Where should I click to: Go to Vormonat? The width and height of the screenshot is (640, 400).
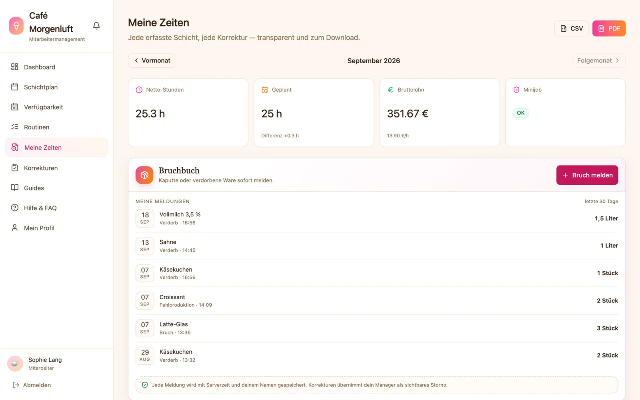(152, 60)
